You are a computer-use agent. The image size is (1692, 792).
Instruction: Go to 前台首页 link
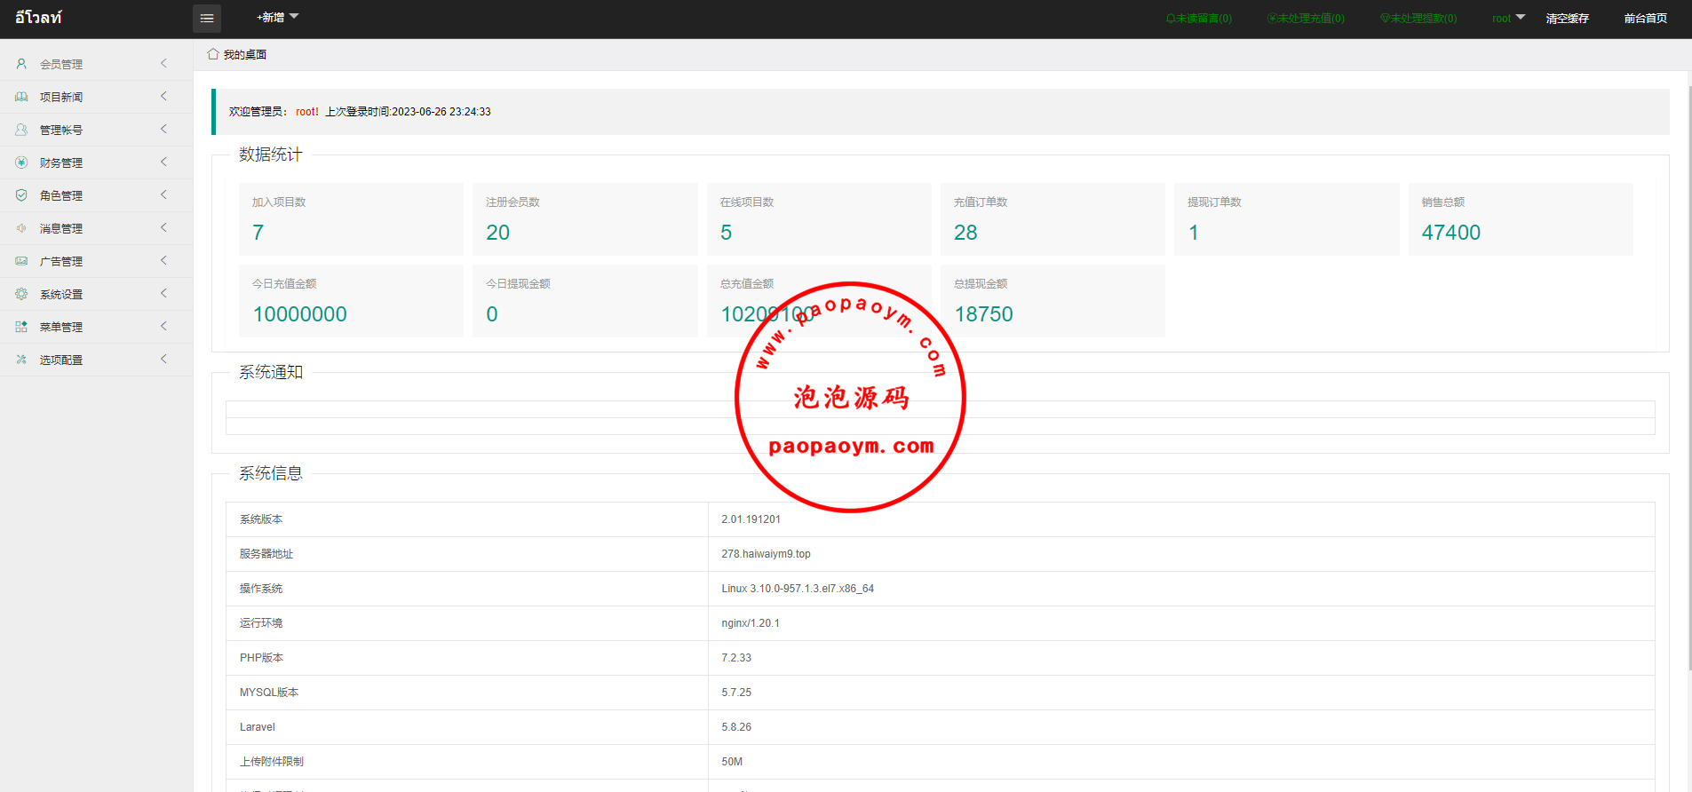[1645, 19]
